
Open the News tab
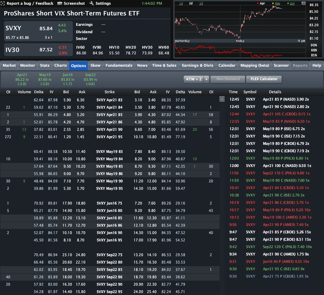click(x=142, y=65)
